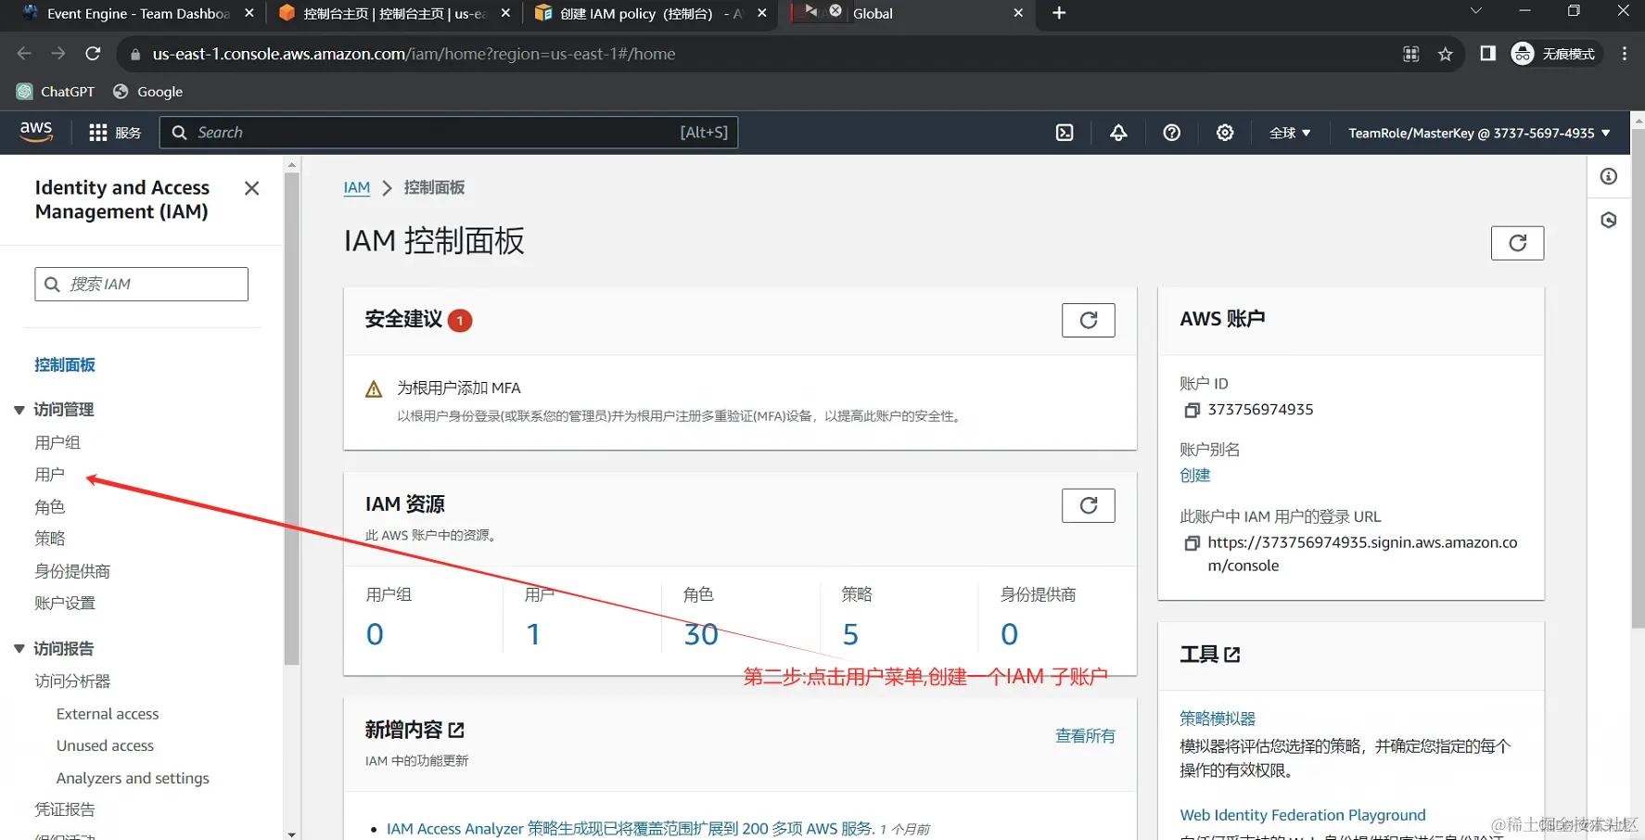Image resolution: width=1645 pixels, height=840 pixels.
Task: Open a new browser tab
Action: coord(1059,13)
